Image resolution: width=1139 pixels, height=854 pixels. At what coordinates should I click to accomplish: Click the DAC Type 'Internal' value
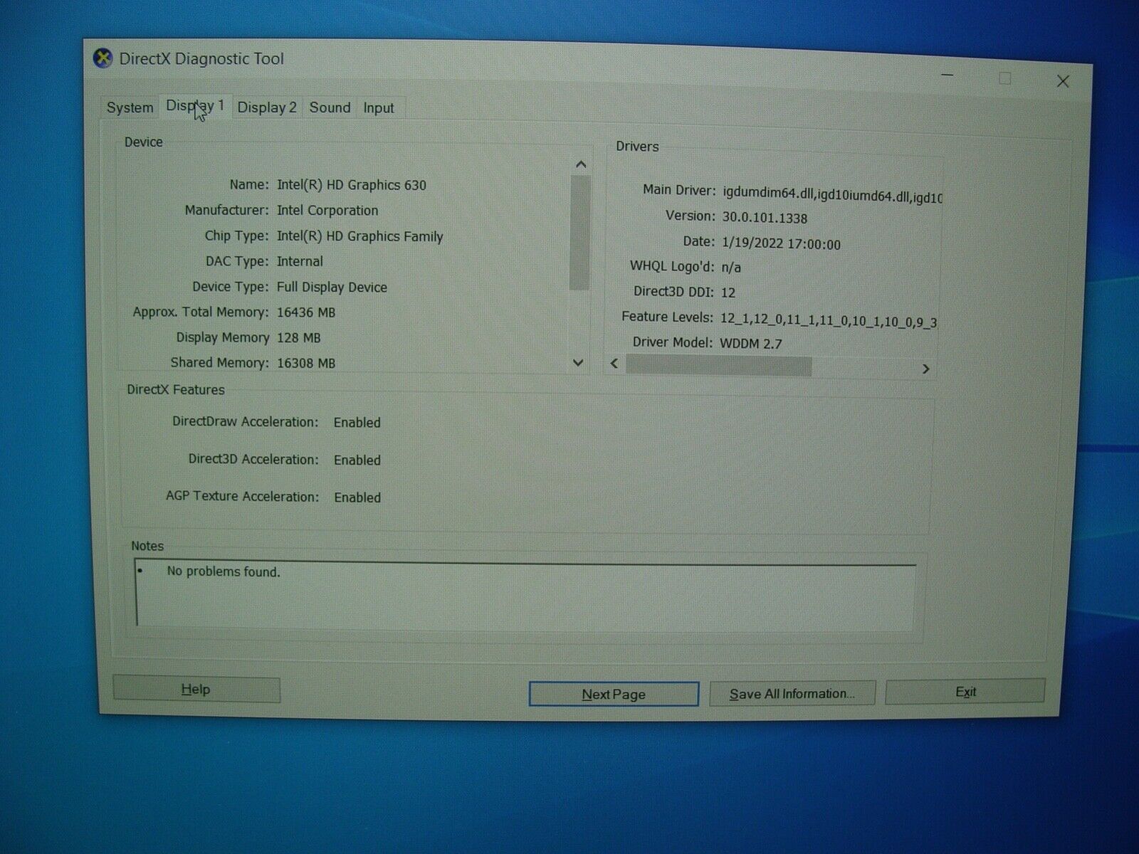[x=300, y=261]
